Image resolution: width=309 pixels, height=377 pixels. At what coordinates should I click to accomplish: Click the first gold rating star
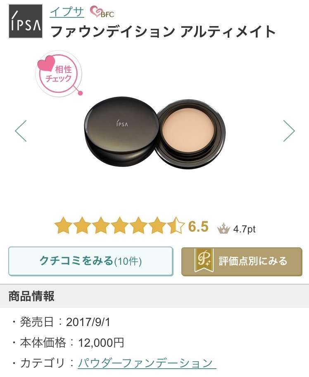pos(63,225)
